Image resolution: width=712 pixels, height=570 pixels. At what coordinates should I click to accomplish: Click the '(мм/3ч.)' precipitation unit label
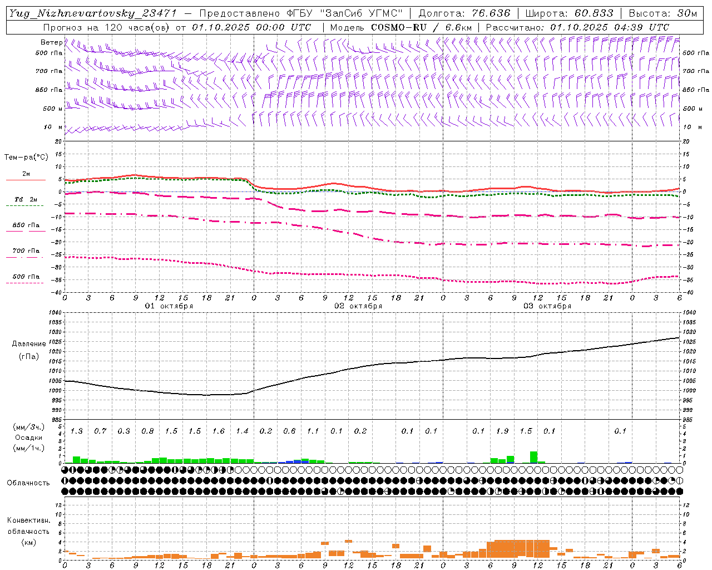point(29,427)
